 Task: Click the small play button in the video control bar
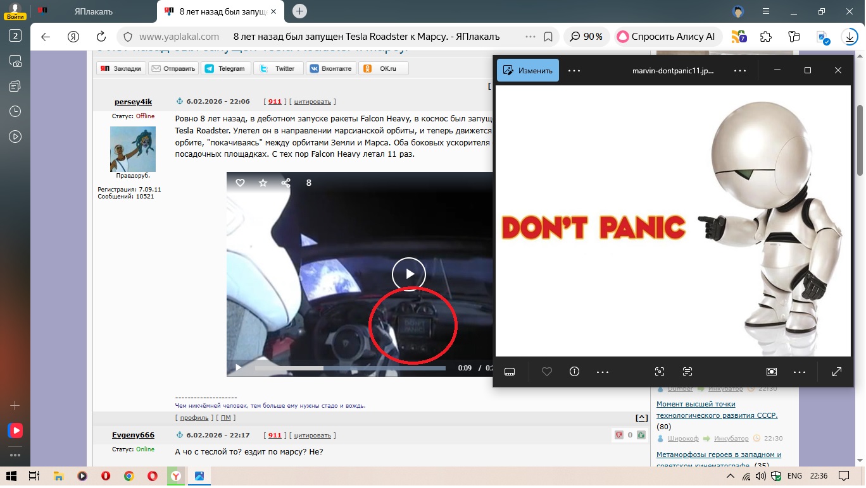[x=238, y=367]
